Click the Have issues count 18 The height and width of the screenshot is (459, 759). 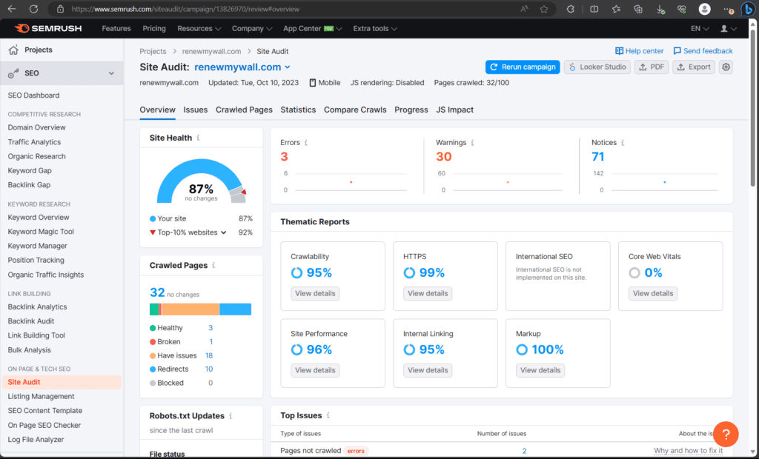[x=209, y=355]
